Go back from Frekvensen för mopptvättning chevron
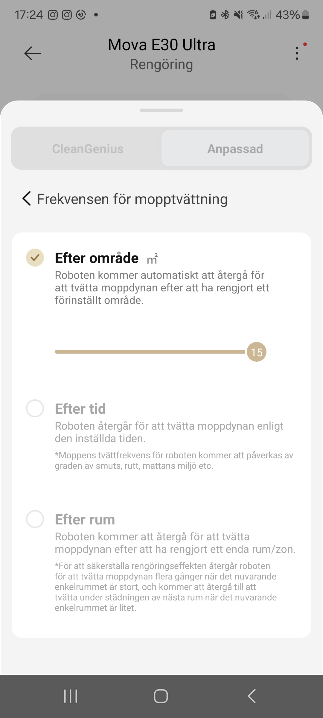Screen dimensions: 323x718 [x=27, y=199]
